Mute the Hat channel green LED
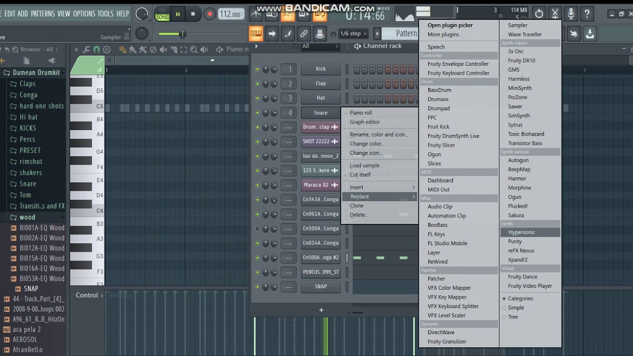Image resolution: width=633 pixels, height=356 pixels. point(257,98)
